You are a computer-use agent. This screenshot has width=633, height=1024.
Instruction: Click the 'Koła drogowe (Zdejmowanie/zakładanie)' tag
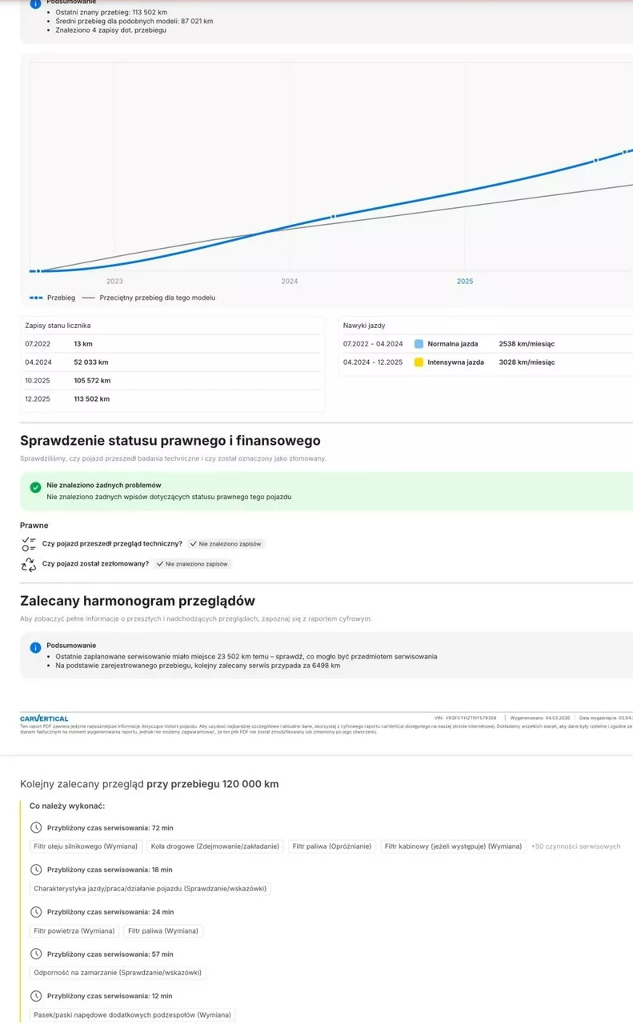(x=215, y=846)
